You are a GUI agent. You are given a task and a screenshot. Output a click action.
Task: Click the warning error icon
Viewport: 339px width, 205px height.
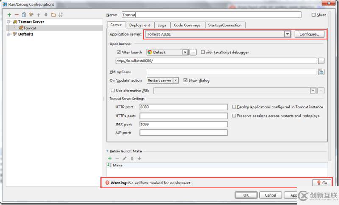pyautogui.click(x=107, y=183)
